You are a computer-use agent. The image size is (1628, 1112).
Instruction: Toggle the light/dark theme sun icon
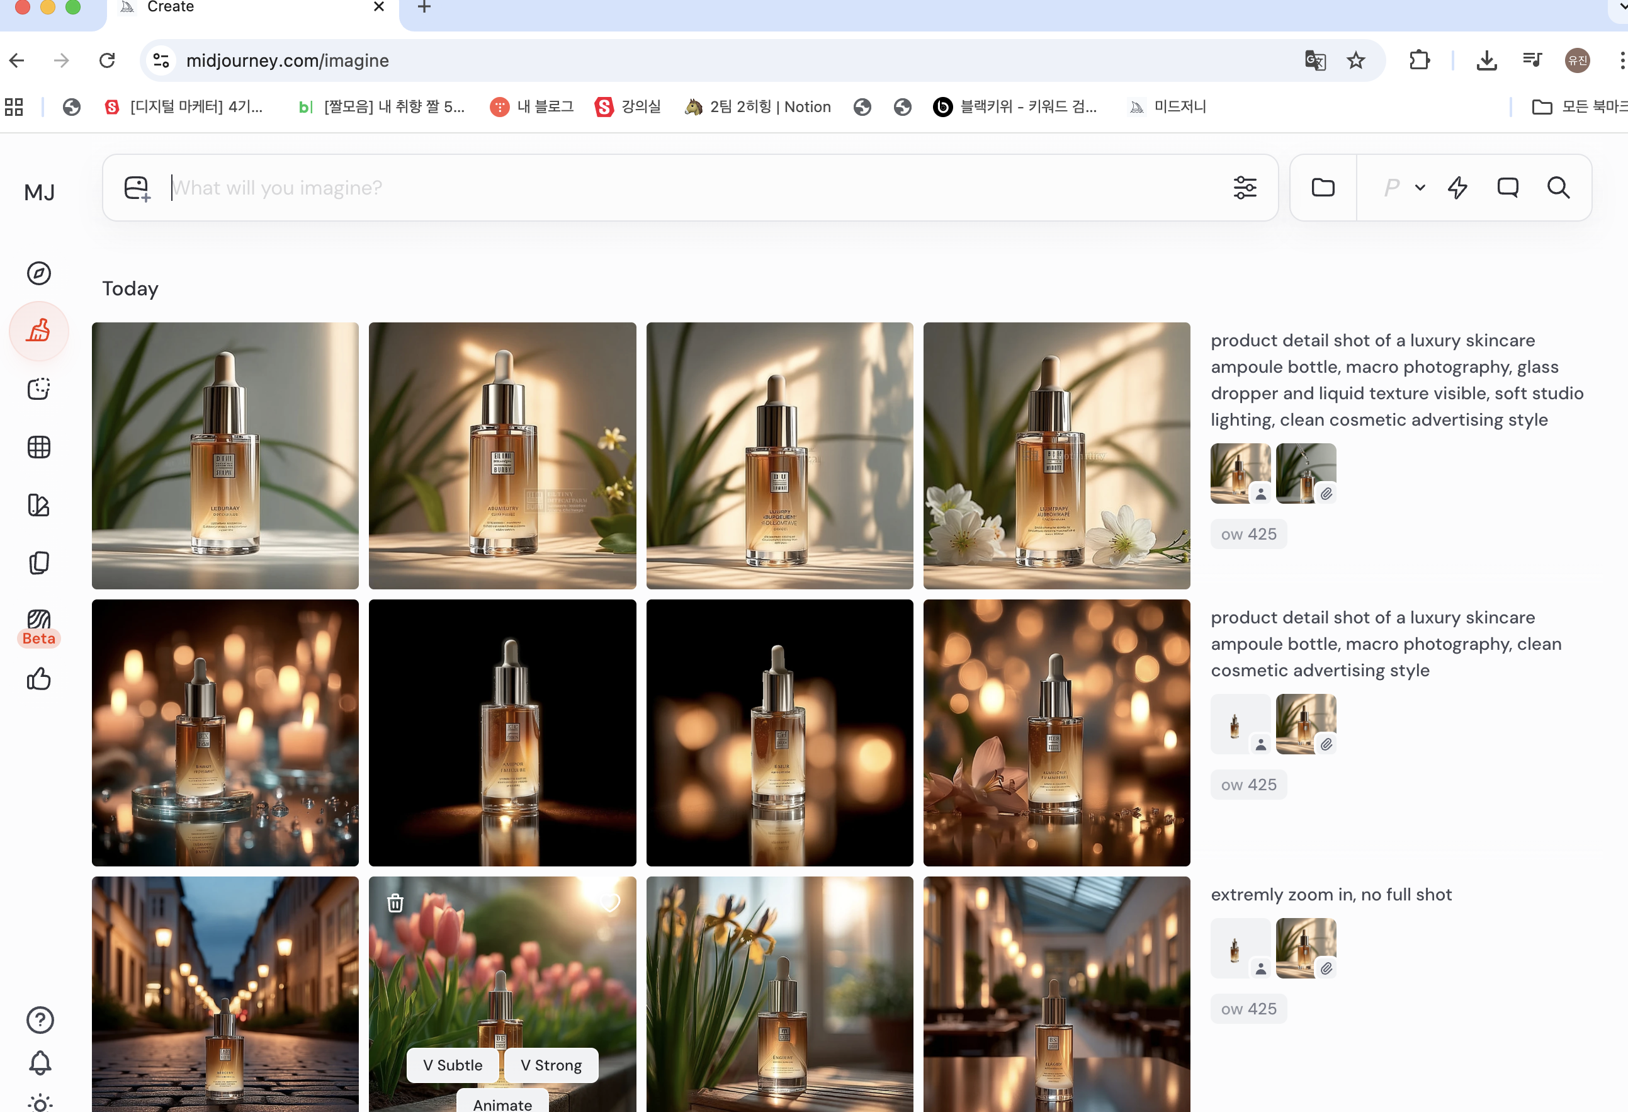(40, 1104)
